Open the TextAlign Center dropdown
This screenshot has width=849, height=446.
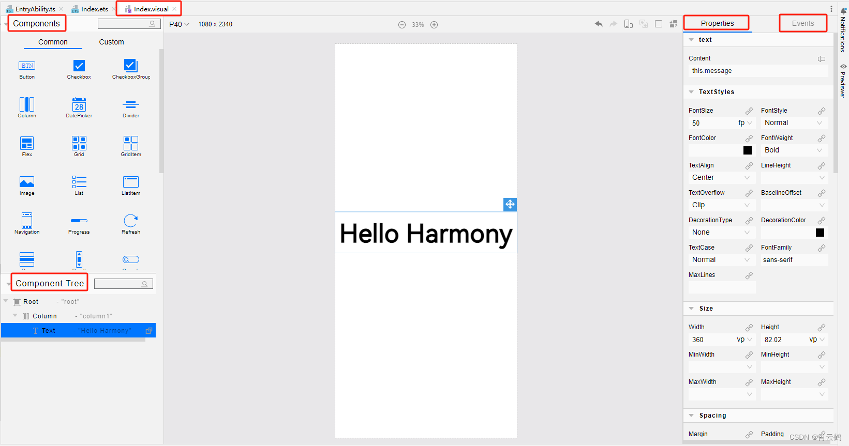click(x=722, y=178)
